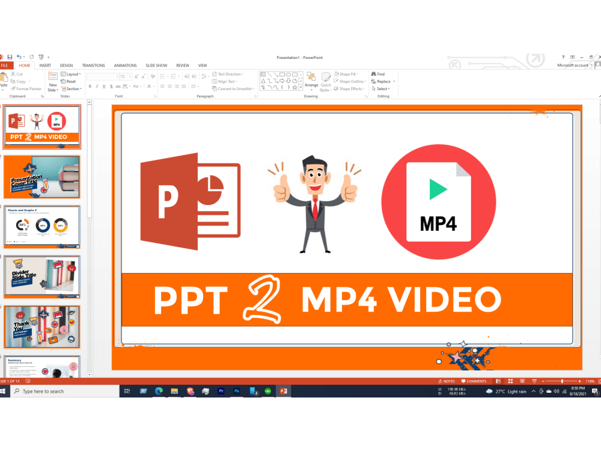Open the Select dropdown
Screen dimensions: 601x451
(380, 88)
